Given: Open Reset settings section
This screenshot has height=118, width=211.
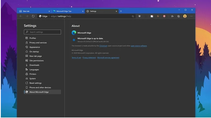Looking at the screenshot, I should click(43, 83).
